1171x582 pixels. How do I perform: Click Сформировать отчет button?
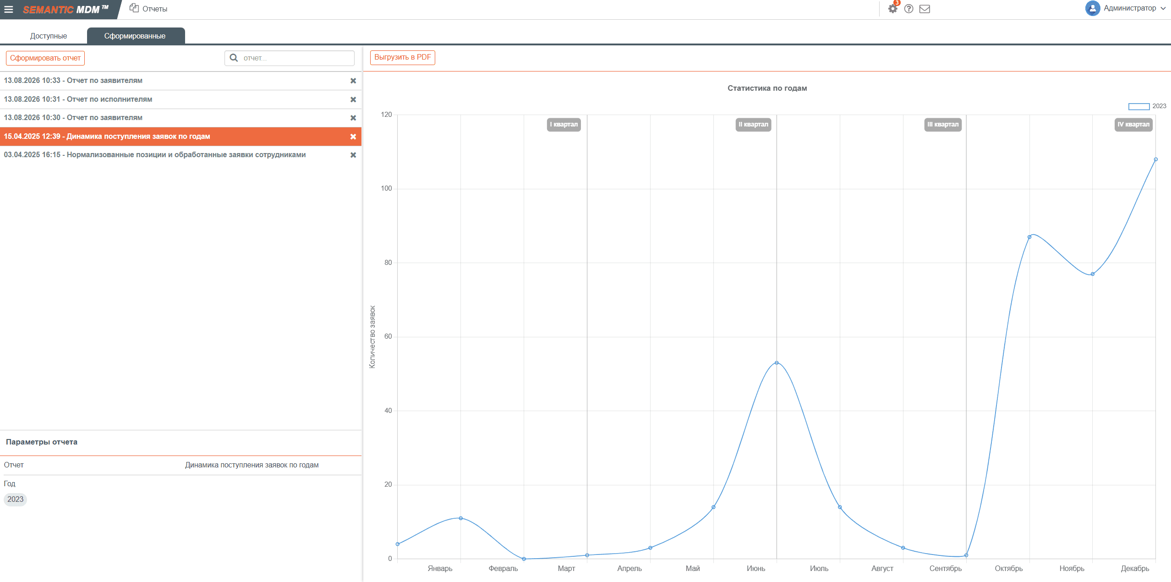[45, 58]
